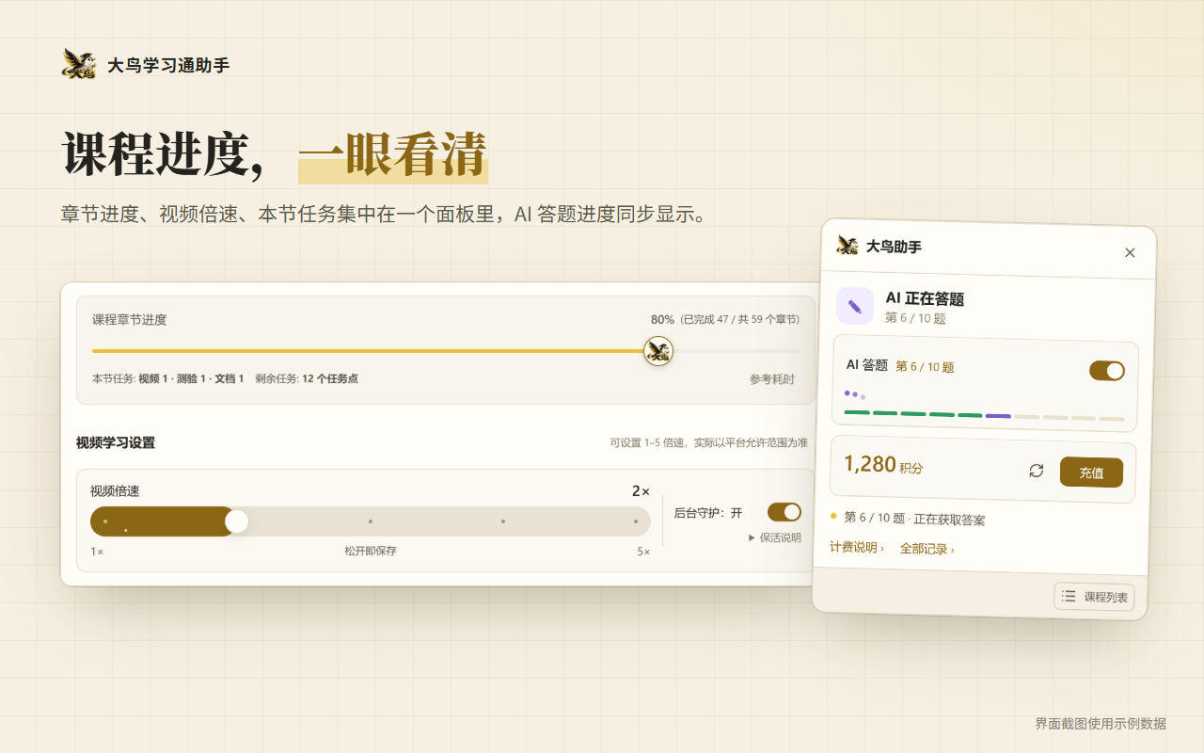Click the griffin marker on chapter progress bar
Image resolution: width=1204 pixels, height=753 pixels.
(x=658, y=351)
